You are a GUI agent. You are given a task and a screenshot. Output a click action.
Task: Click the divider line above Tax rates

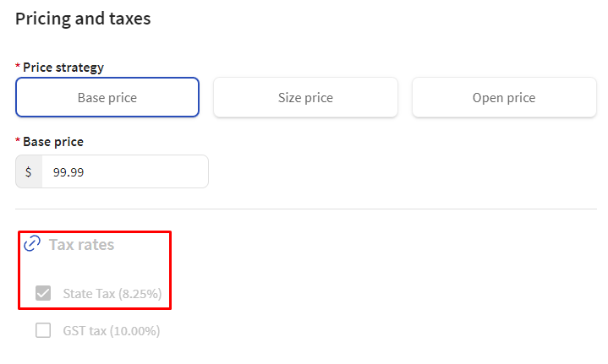(305, 209)
